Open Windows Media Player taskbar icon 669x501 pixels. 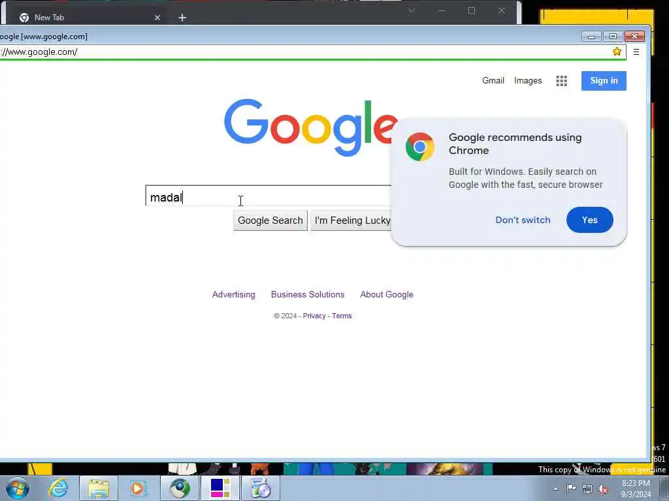tap(138, 488)
